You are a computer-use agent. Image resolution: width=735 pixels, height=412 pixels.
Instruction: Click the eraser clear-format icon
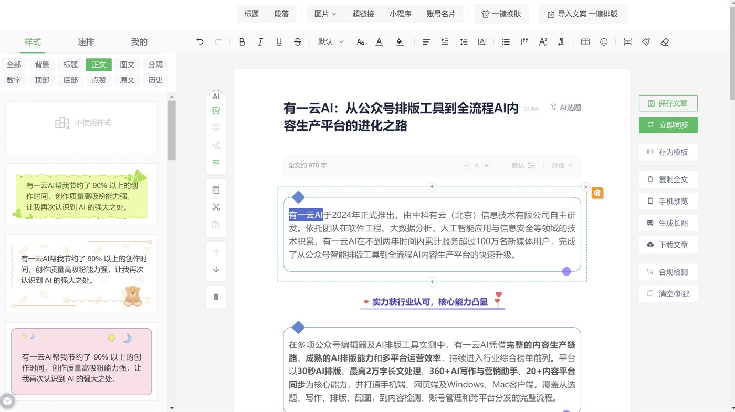point(665,42)
